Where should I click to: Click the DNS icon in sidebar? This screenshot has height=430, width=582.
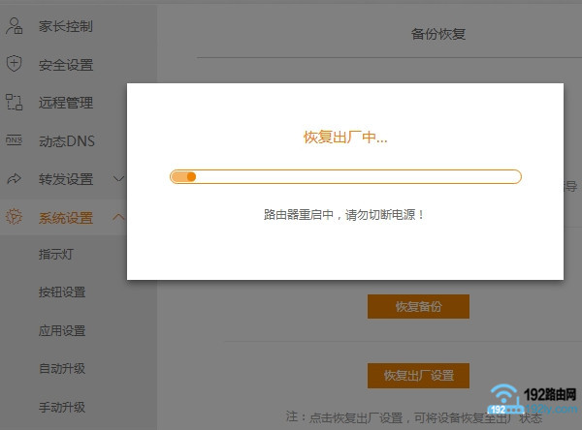pyautogui.click(x=14, y=140)
